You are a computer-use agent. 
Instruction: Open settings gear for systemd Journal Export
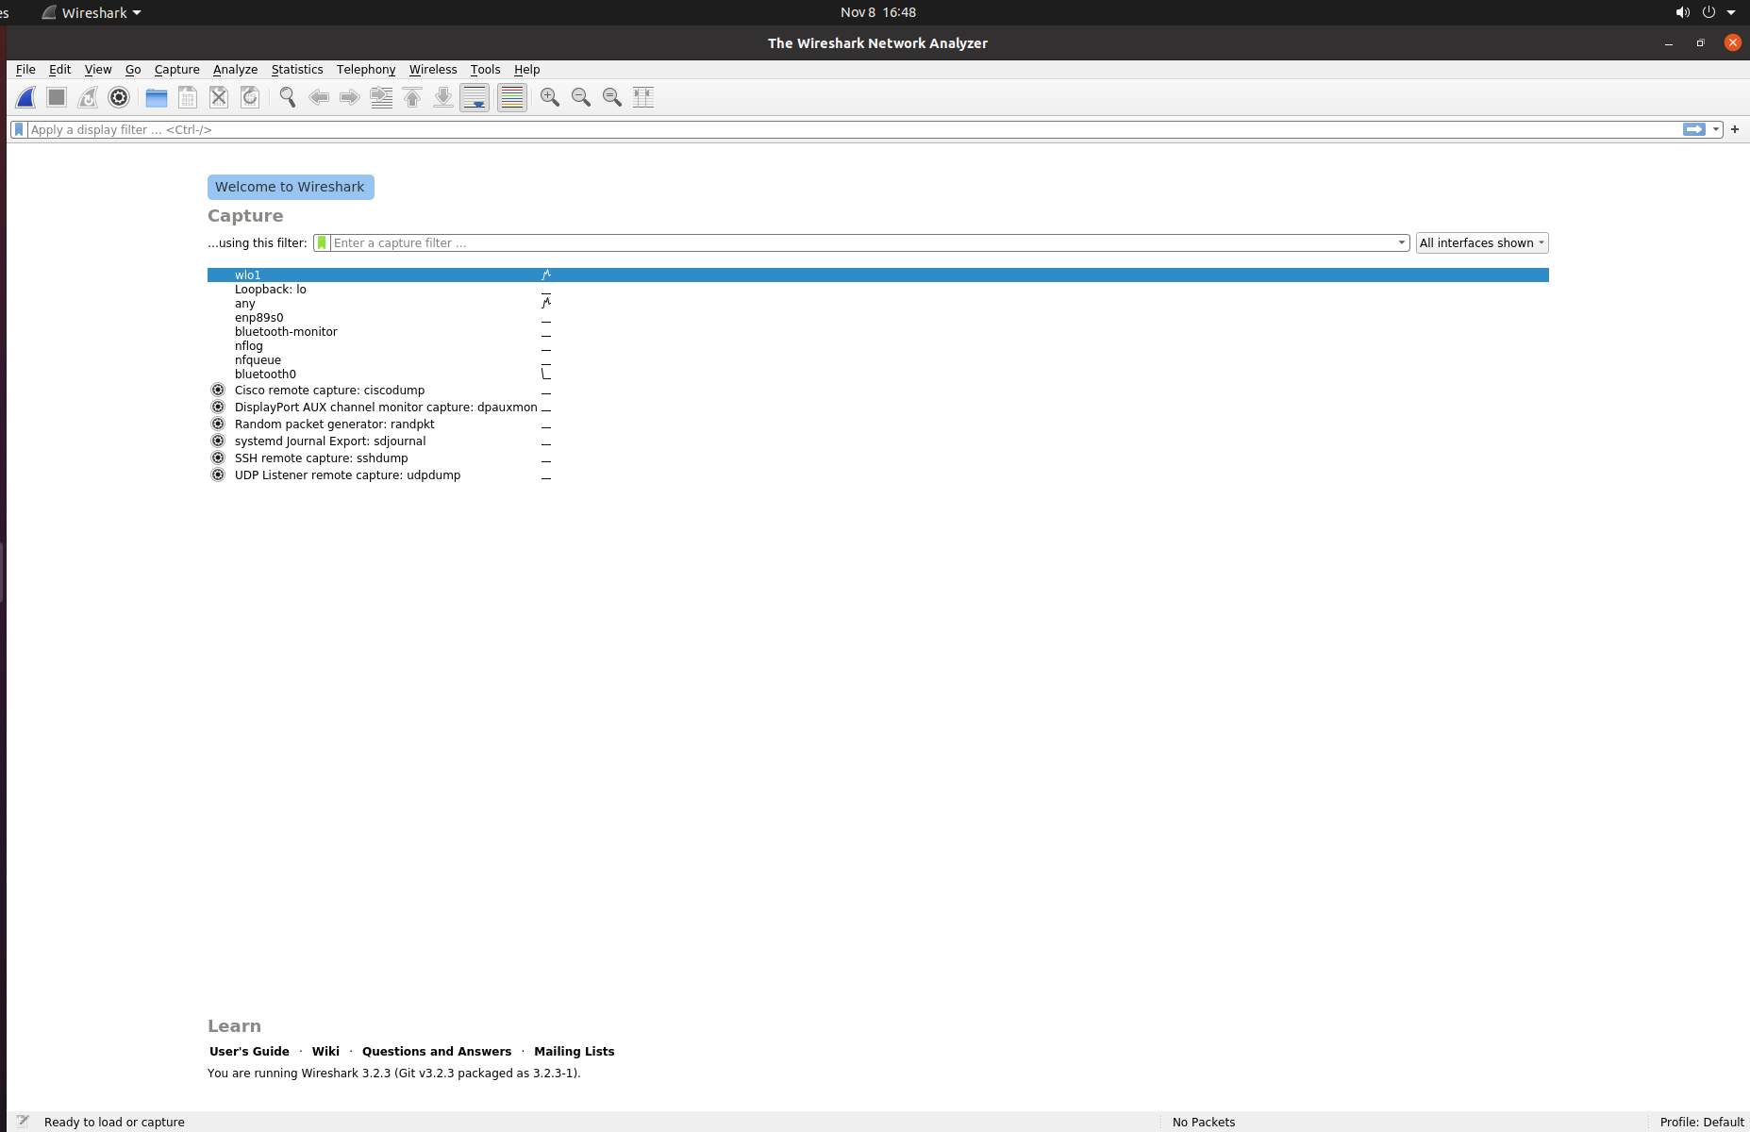point(218,441)
